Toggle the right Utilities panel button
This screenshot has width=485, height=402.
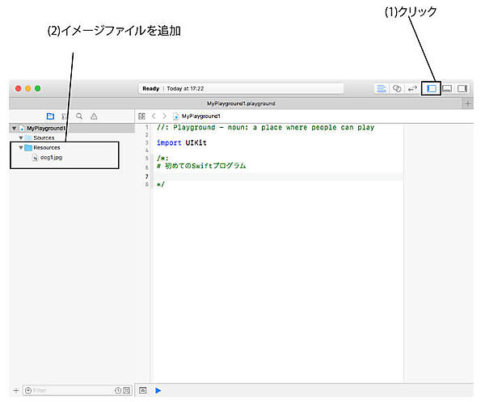click(463, 88)
